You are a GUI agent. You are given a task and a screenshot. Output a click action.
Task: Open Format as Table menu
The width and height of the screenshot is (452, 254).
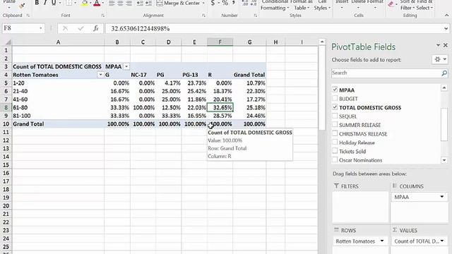[302, 6]
